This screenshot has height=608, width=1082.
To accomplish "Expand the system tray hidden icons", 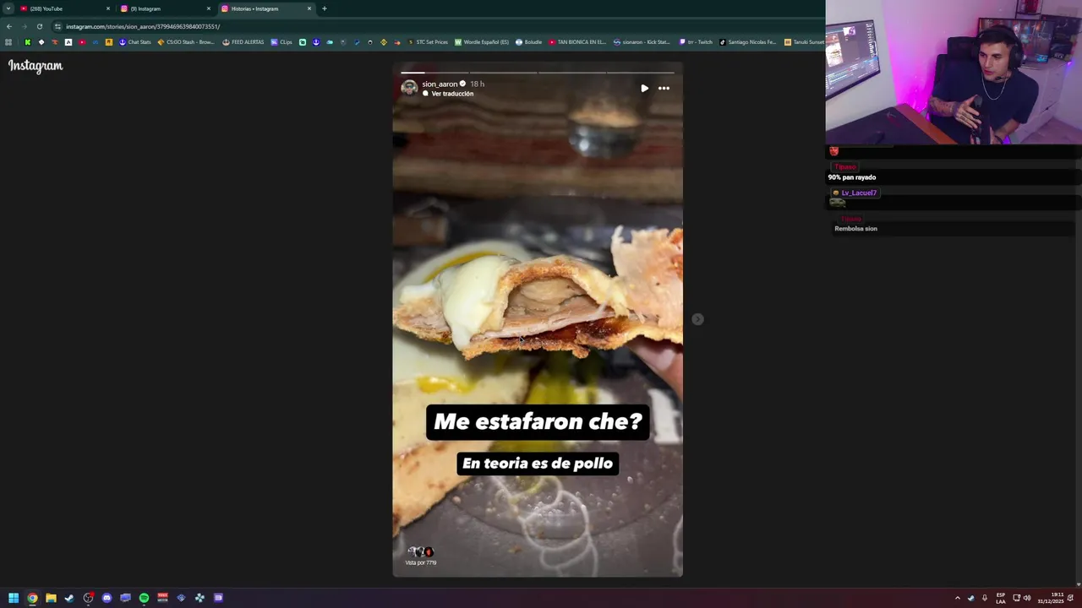I will click(958, 598).
